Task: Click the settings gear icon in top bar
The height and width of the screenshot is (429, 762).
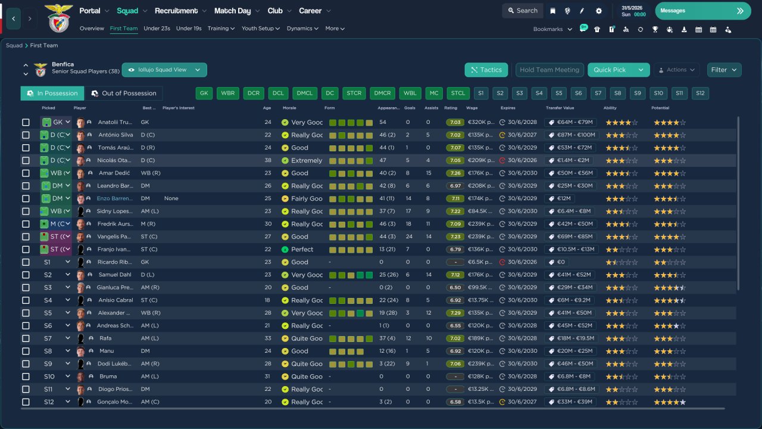Action: click(598, 11)
